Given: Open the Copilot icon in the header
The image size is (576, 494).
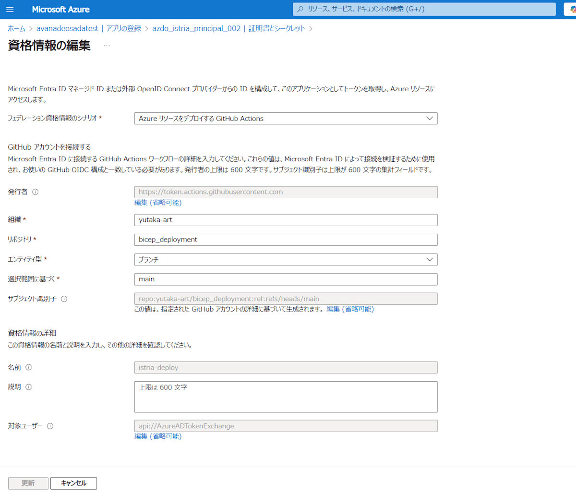Looking at the screenshot, I should coord(572,9).
